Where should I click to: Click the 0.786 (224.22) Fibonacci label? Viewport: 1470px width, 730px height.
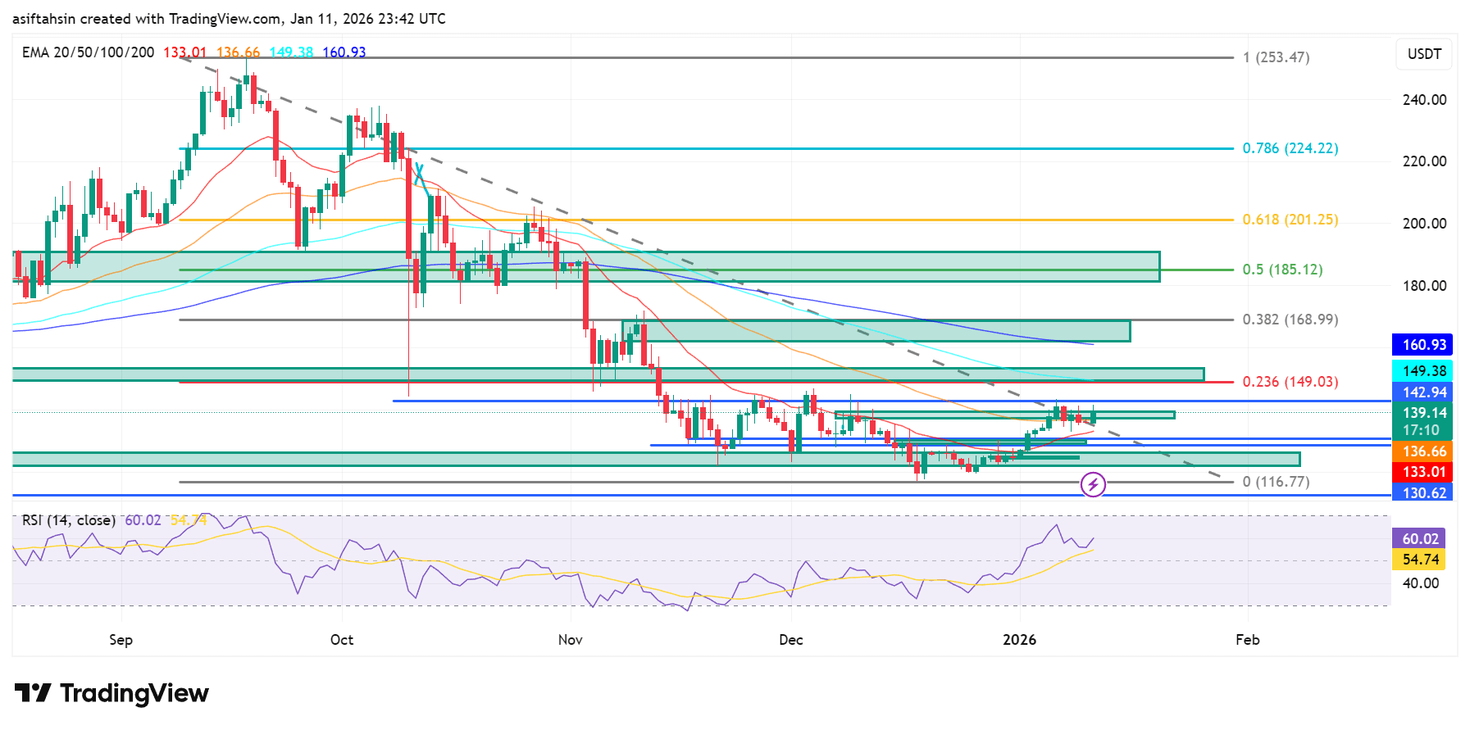1290,148
